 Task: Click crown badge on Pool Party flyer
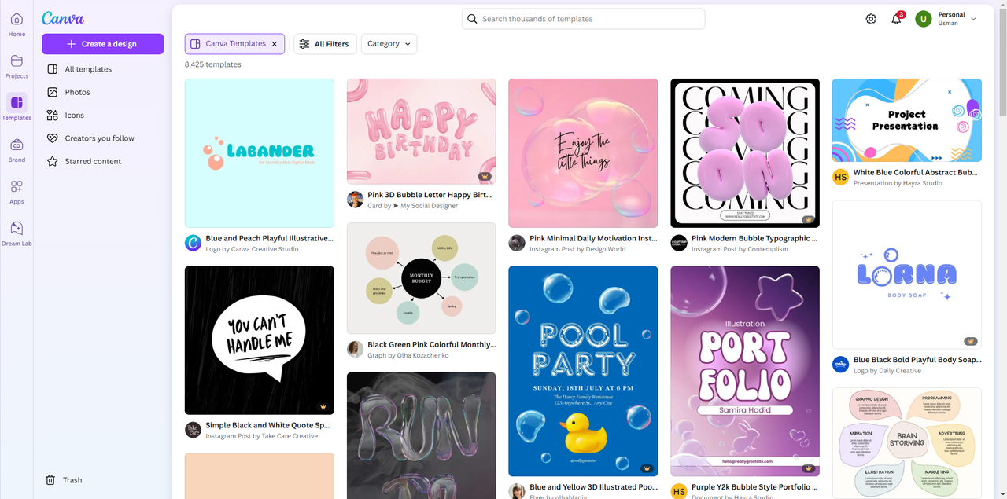647,468
